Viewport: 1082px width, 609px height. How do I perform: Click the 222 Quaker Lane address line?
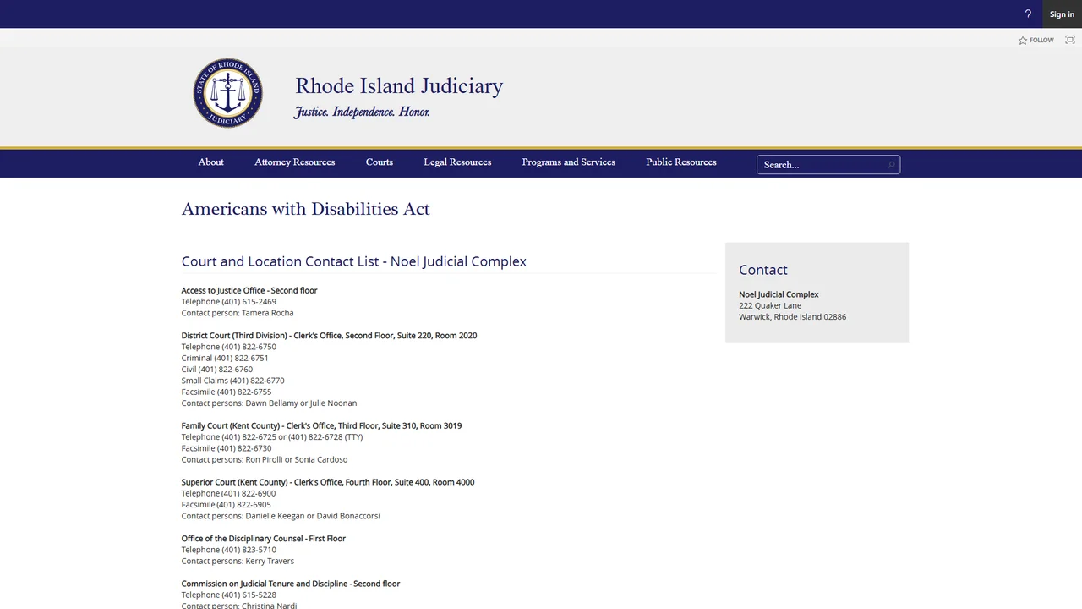click(x=770, y=306)
